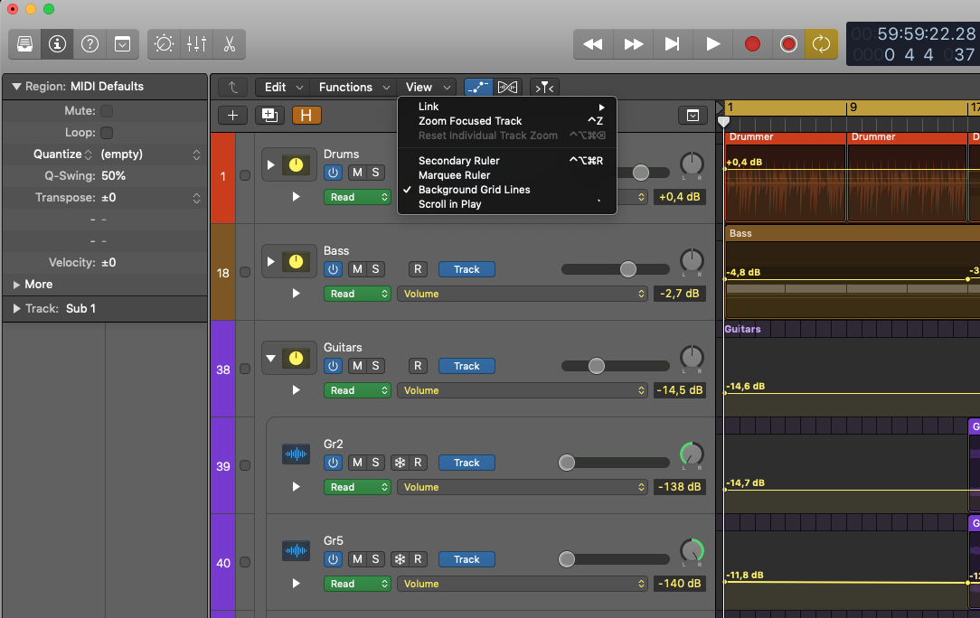Open the Edit menu
Image resolution: width=980 pixels, height=618 pixels.
(x=283, y=87)
